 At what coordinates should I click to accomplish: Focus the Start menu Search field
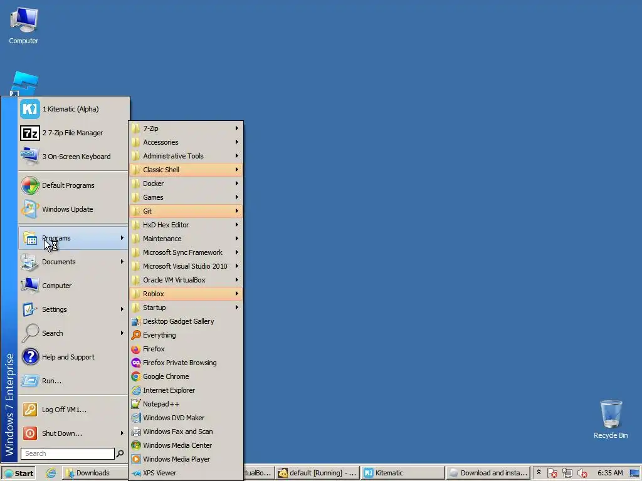click(x=68, y=453)
